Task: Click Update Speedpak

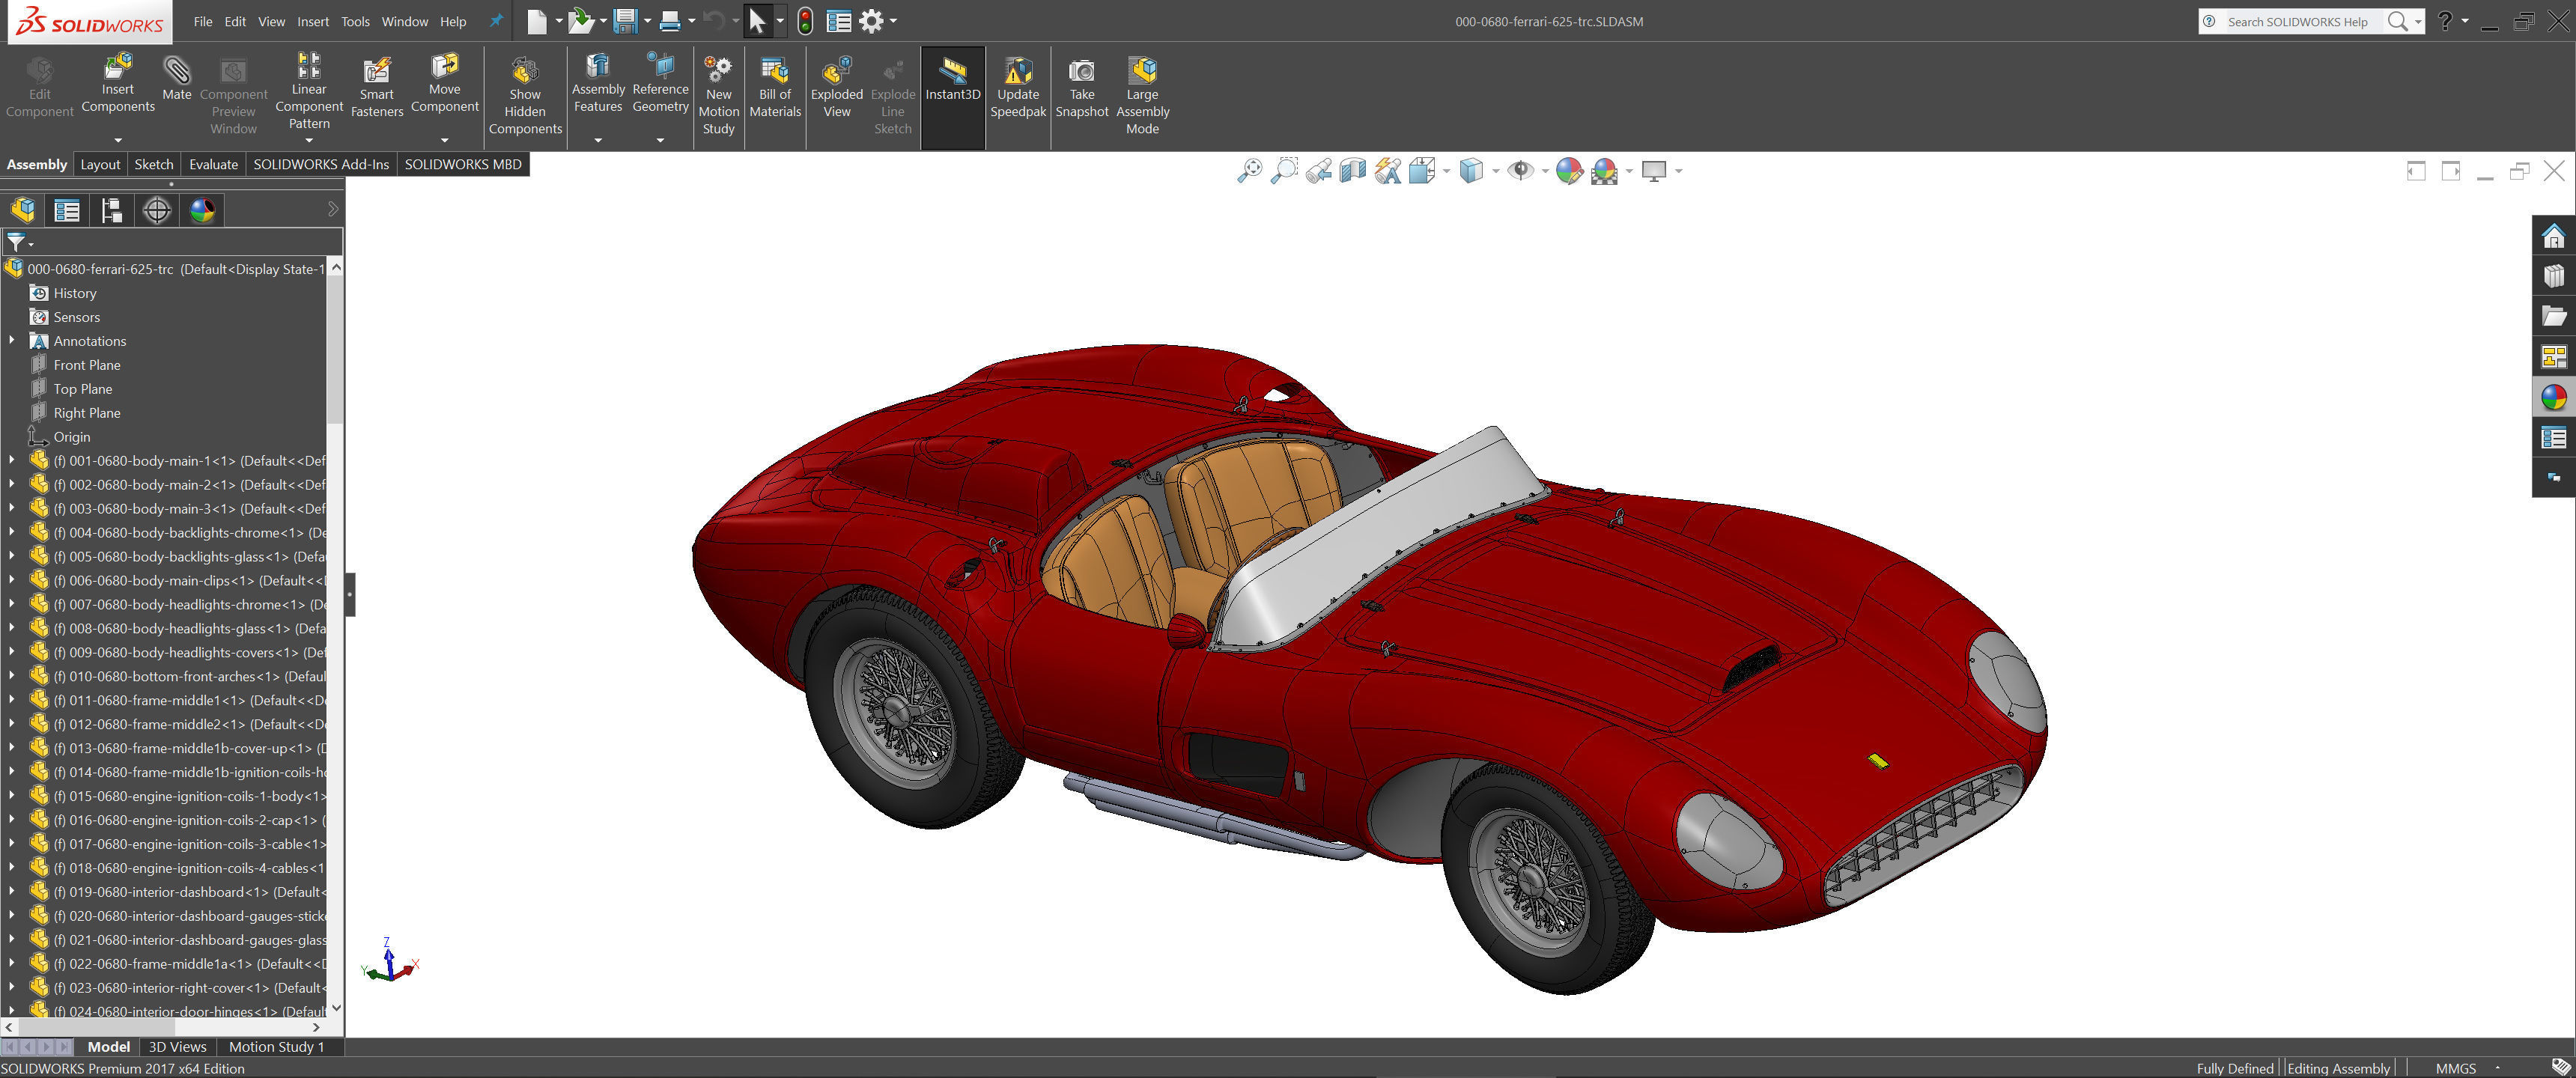Action: tap(1018, 88)
